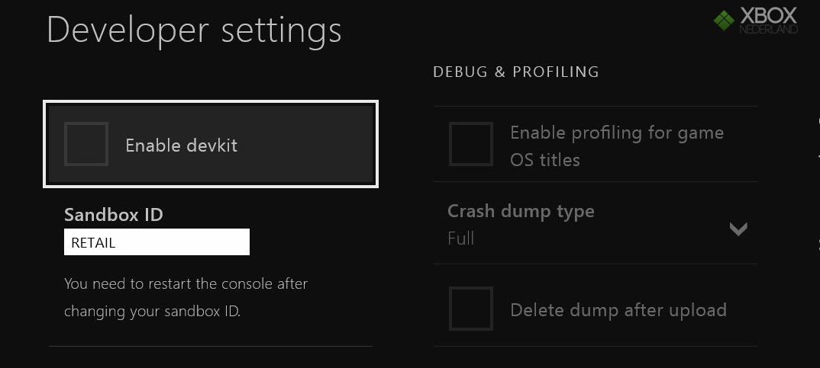Viewport: 820px width, 368px height.
Task: Tick the Enable devkit checkbox square
Action: pos(86,144)
